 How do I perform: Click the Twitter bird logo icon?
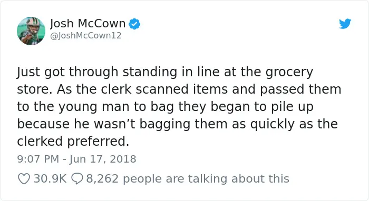pyautogui.click(x=345, y=24)
